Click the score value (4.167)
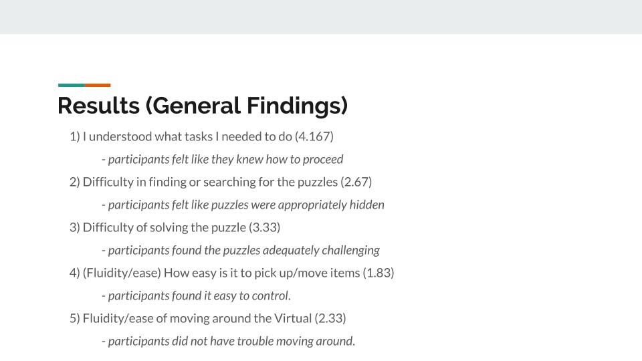Screen dimensions: 642x361 [314, 136]
